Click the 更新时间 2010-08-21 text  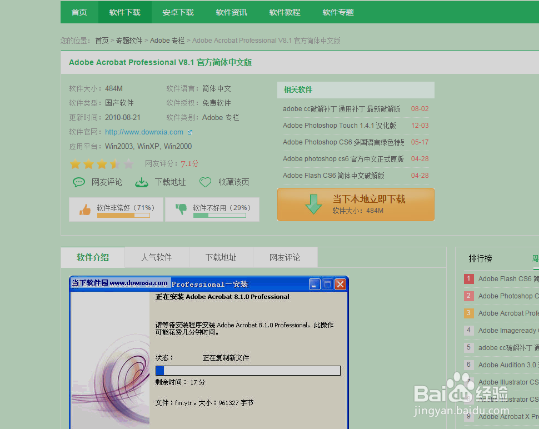[105, 118]
